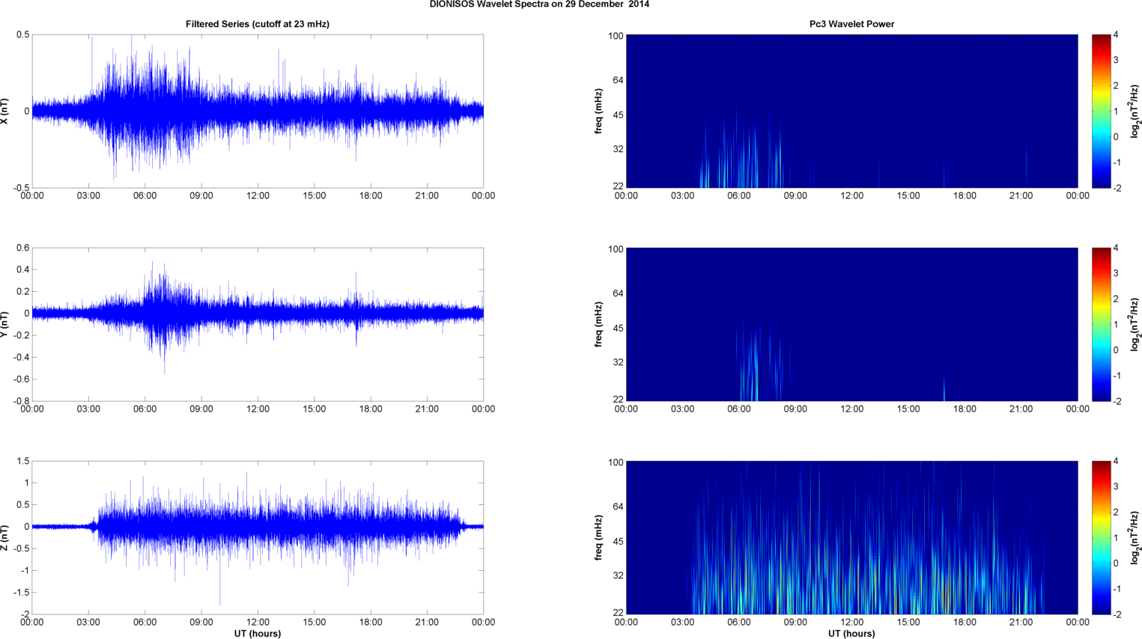Image resolution: width=1142 pixels, height=639 pixels.
Task: Click the colorbar beside the middle spectrogram
Action: 1101,324
